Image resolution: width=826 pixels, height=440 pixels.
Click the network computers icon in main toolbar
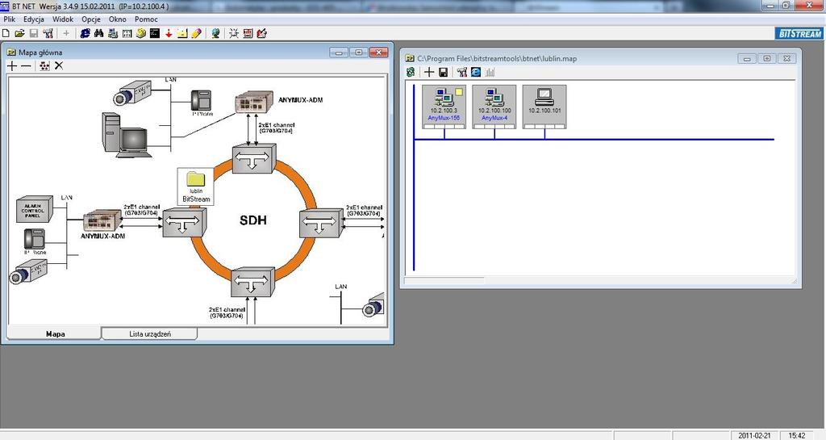[x=113, y=33]
